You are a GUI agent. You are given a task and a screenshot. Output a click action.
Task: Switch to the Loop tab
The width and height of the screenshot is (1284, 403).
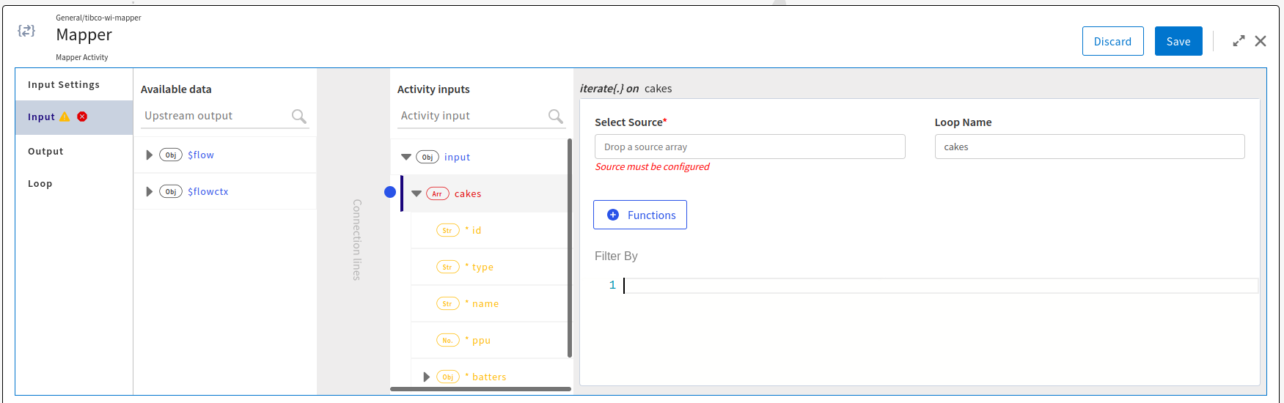coord(40,183)
